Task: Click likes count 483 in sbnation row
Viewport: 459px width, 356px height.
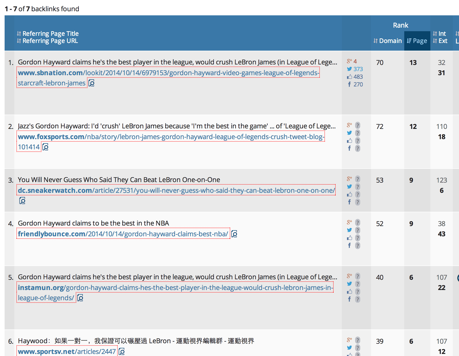Action: click(358, 76)
